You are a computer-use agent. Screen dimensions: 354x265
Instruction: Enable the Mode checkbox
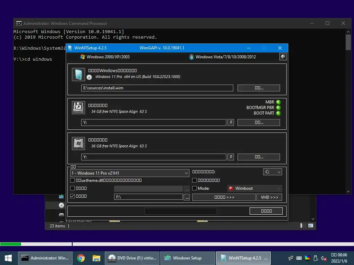194,188
